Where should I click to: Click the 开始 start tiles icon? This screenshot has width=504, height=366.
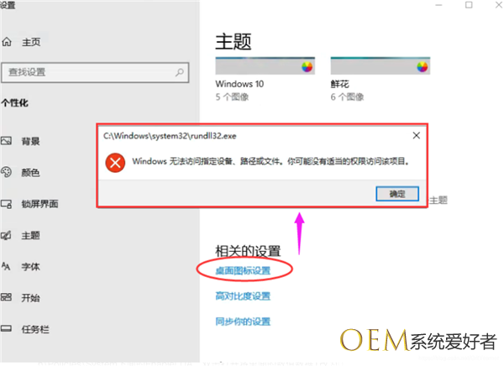[6, 297]
